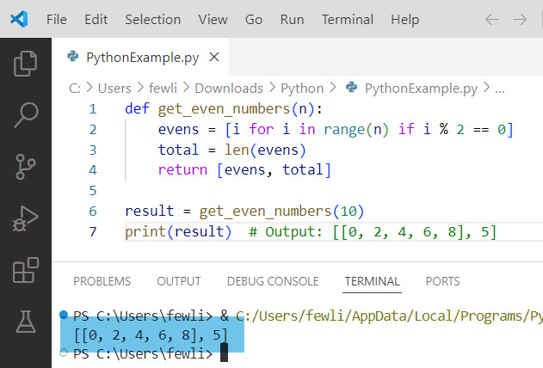This screenshot has width=543, height=368.
Task: Click the terminal output [[0, 2, 4, 6, 8], 5]
Action: pos(151,334)
